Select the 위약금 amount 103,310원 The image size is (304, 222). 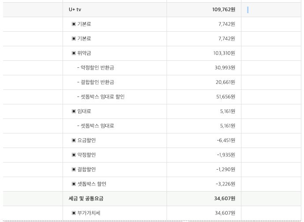[224, 53]
